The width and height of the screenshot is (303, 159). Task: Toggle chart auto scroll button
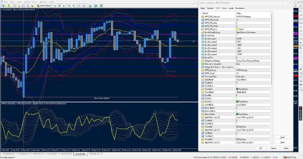point(80,6)
